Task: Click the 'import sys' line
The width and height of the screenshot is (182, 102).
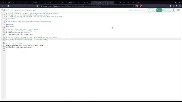Action: pos(10,26)
